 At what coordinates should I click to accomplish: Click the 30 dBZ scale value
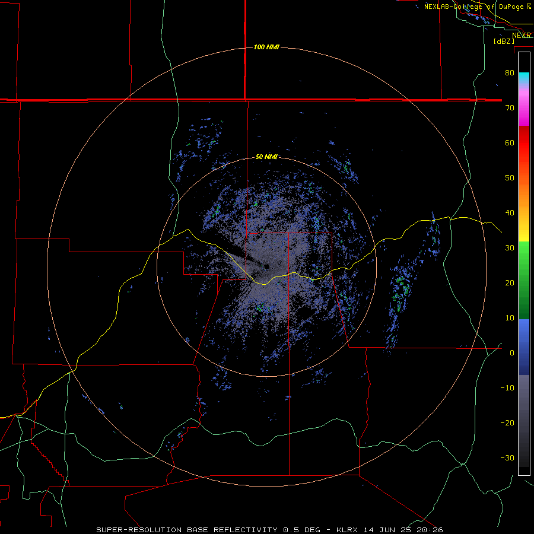[510, 248]
